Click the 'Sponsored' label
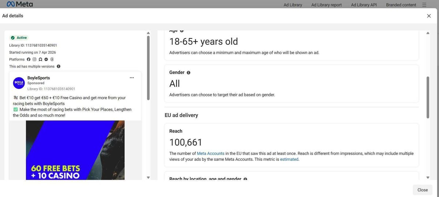 pos(36,83)
